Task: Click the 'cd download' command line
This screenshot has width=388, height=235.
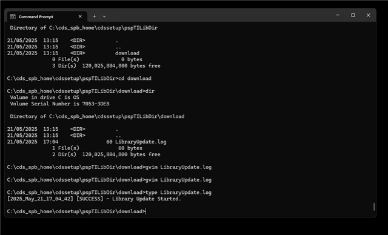Action: pyautogui.click(x=79, y=79)
